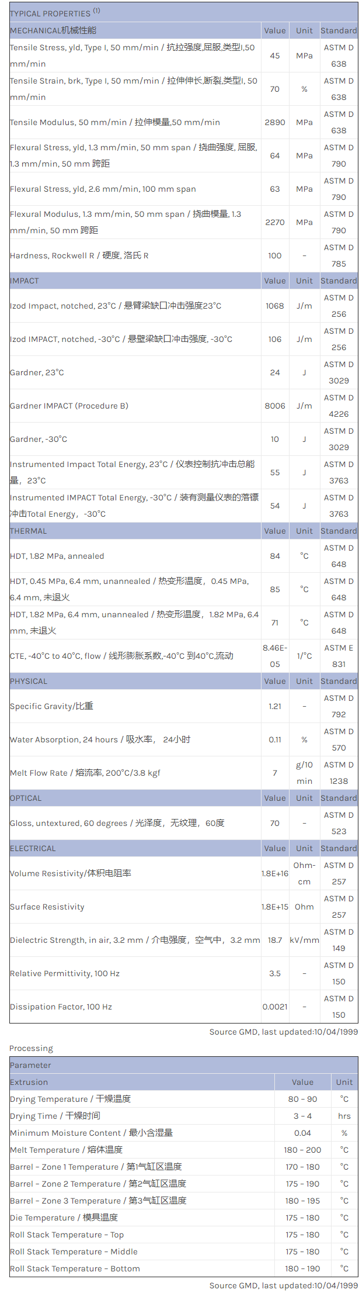Click the Extrusion header in Processing table
The image size is (359, 1293).
pyautogui.click(x=29, y=1082)
